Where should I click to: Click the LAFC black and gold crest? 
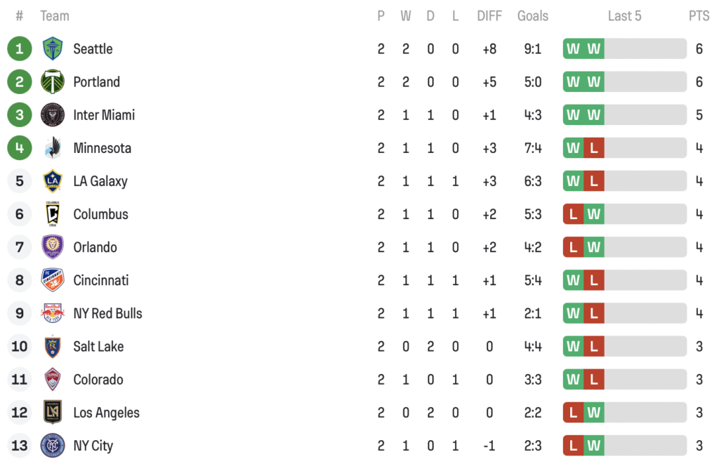tap(52, 412)
